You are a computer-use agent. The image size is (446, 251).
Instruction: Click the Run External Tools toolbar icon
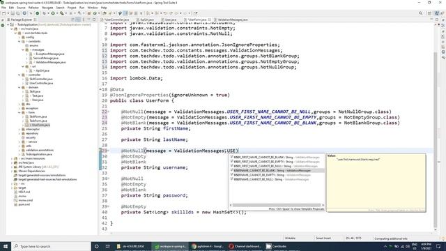click(61, 13)
